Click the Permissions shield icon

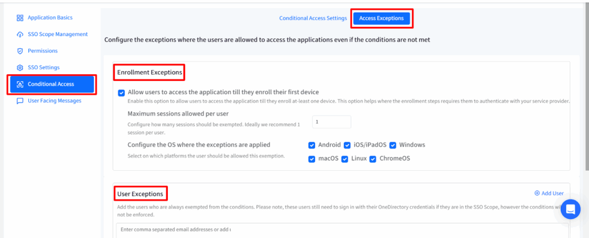point(20,51)
